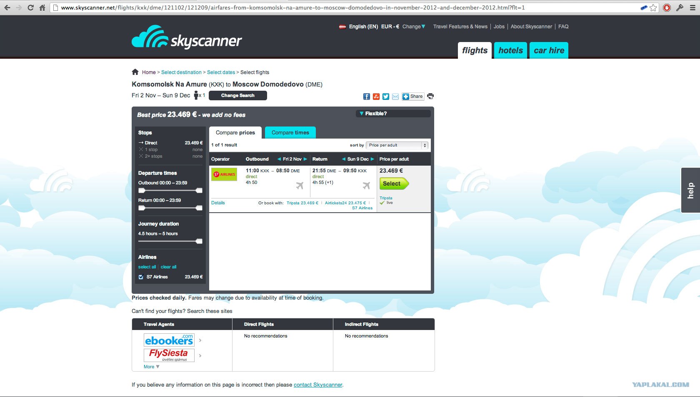The width and height of the screenshot is (700, 397).
Task: Expand More travel agents list
Action: tap(152, 367)
